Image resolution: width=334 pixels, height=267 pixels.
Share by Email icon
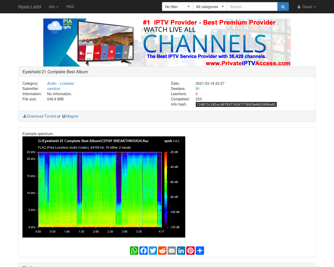172,251
